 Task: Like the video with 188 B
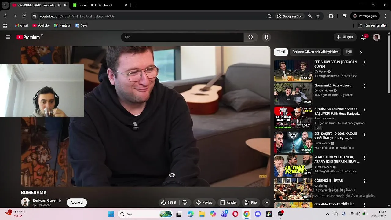click(x=169, y=202)
